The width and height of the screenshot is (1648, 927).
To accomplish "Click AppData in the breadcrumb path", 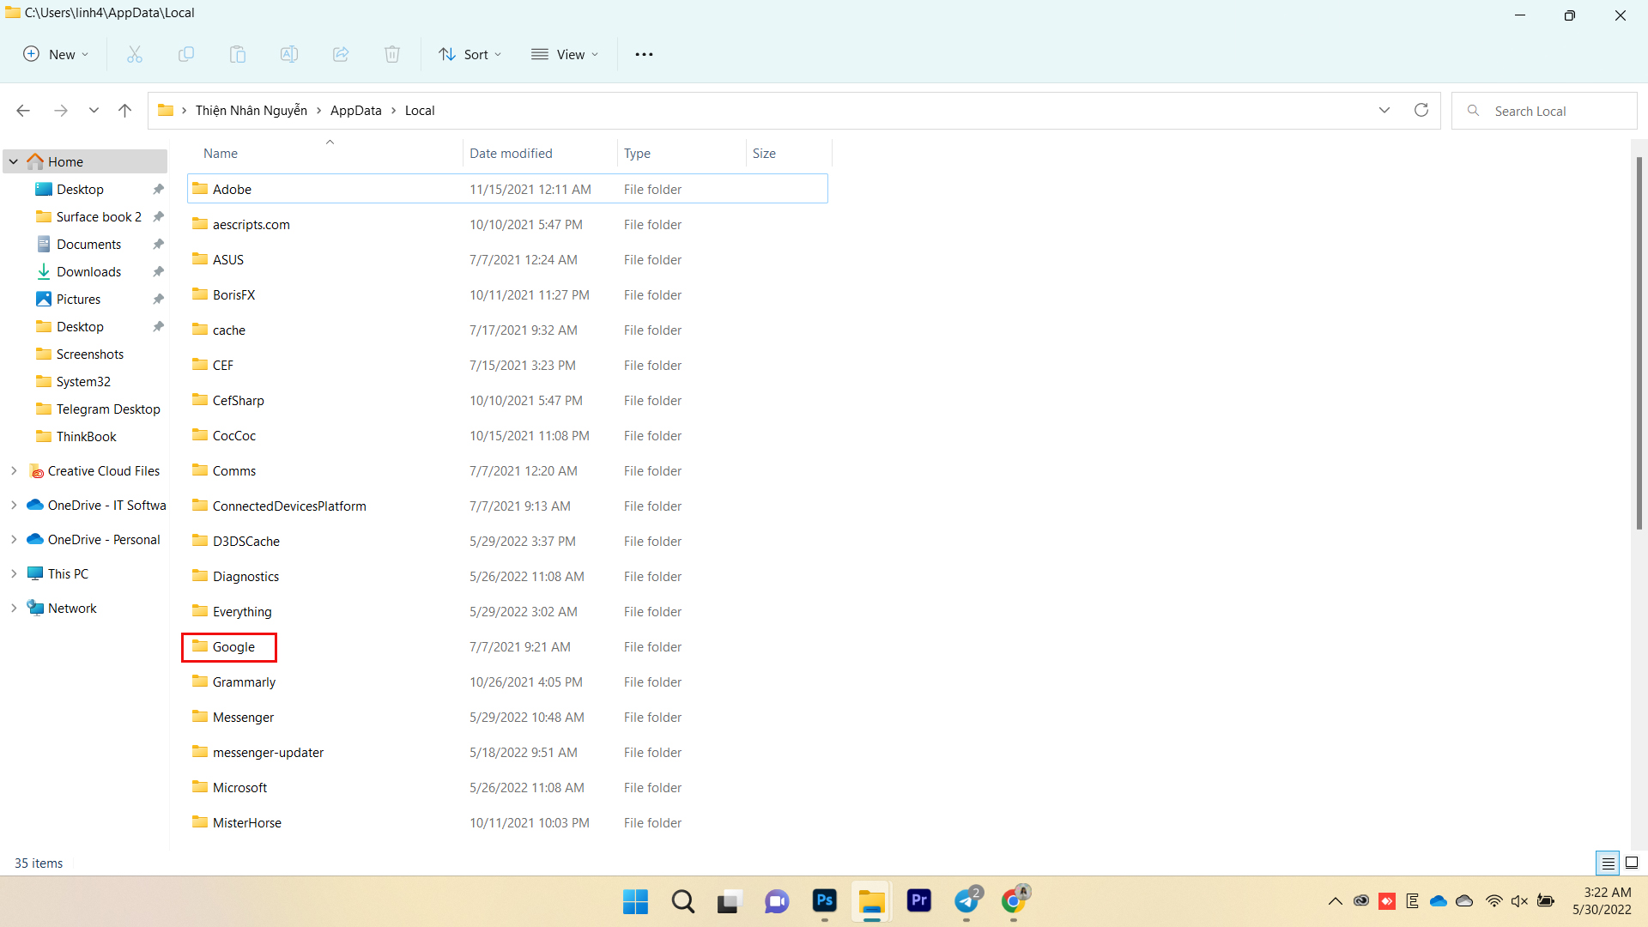I will tap(355, 111).
